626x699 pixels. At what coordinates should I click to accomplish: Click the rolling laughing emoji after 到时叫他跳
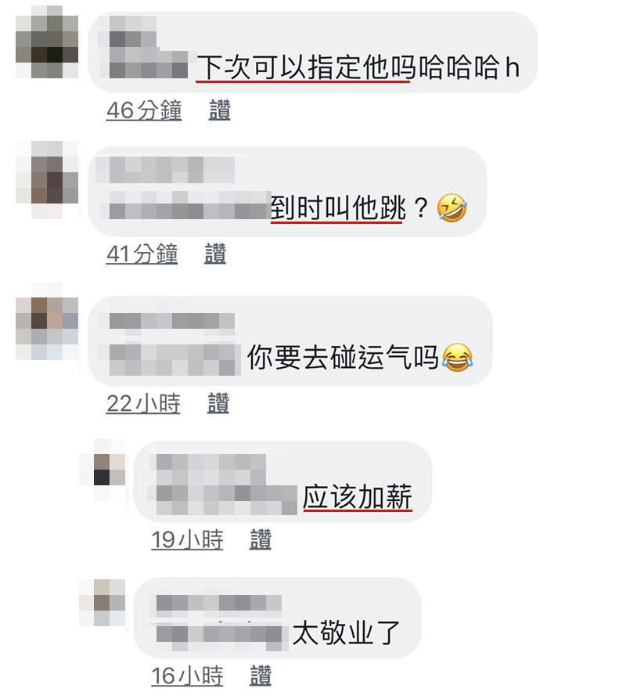click(x=452, y=207)
